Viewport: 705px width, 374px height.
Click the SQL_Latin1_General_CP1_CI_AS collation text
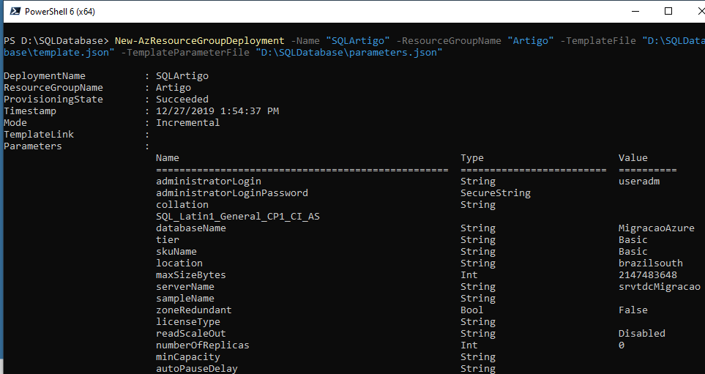click(x=237, y=217)
